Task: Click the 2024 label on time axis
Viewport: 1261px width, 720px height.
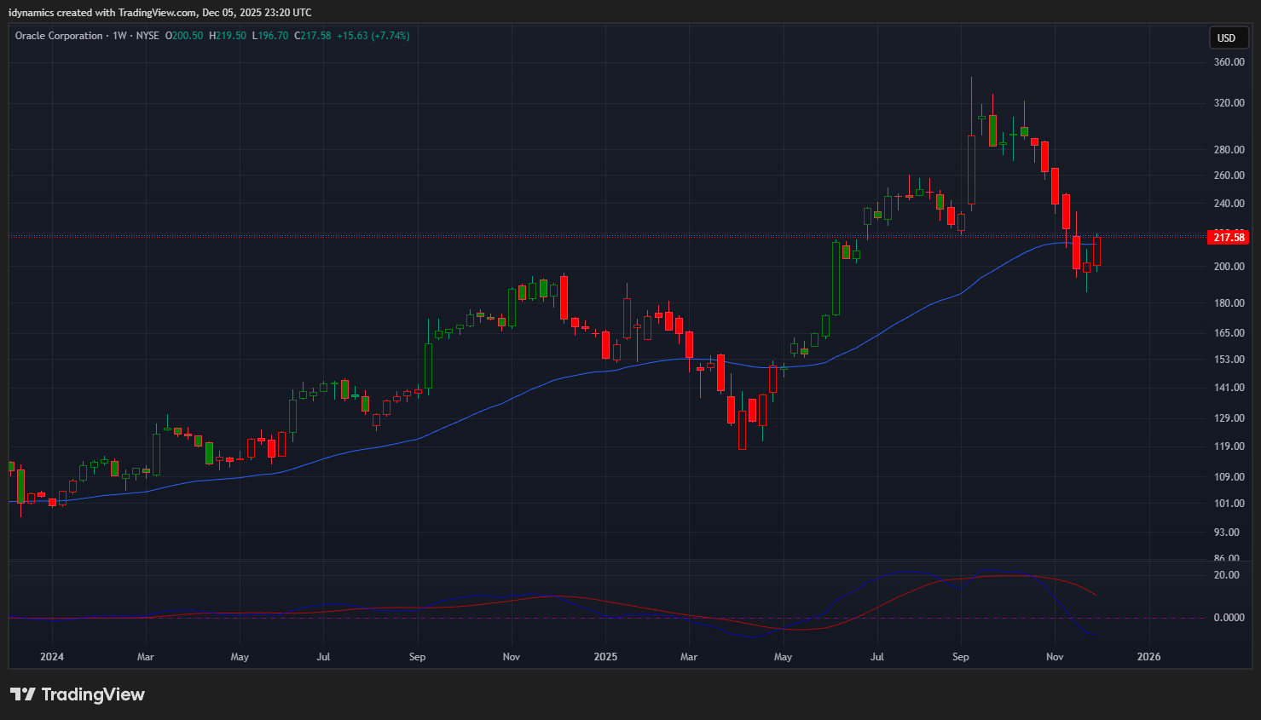Action: tap(52, 657)
